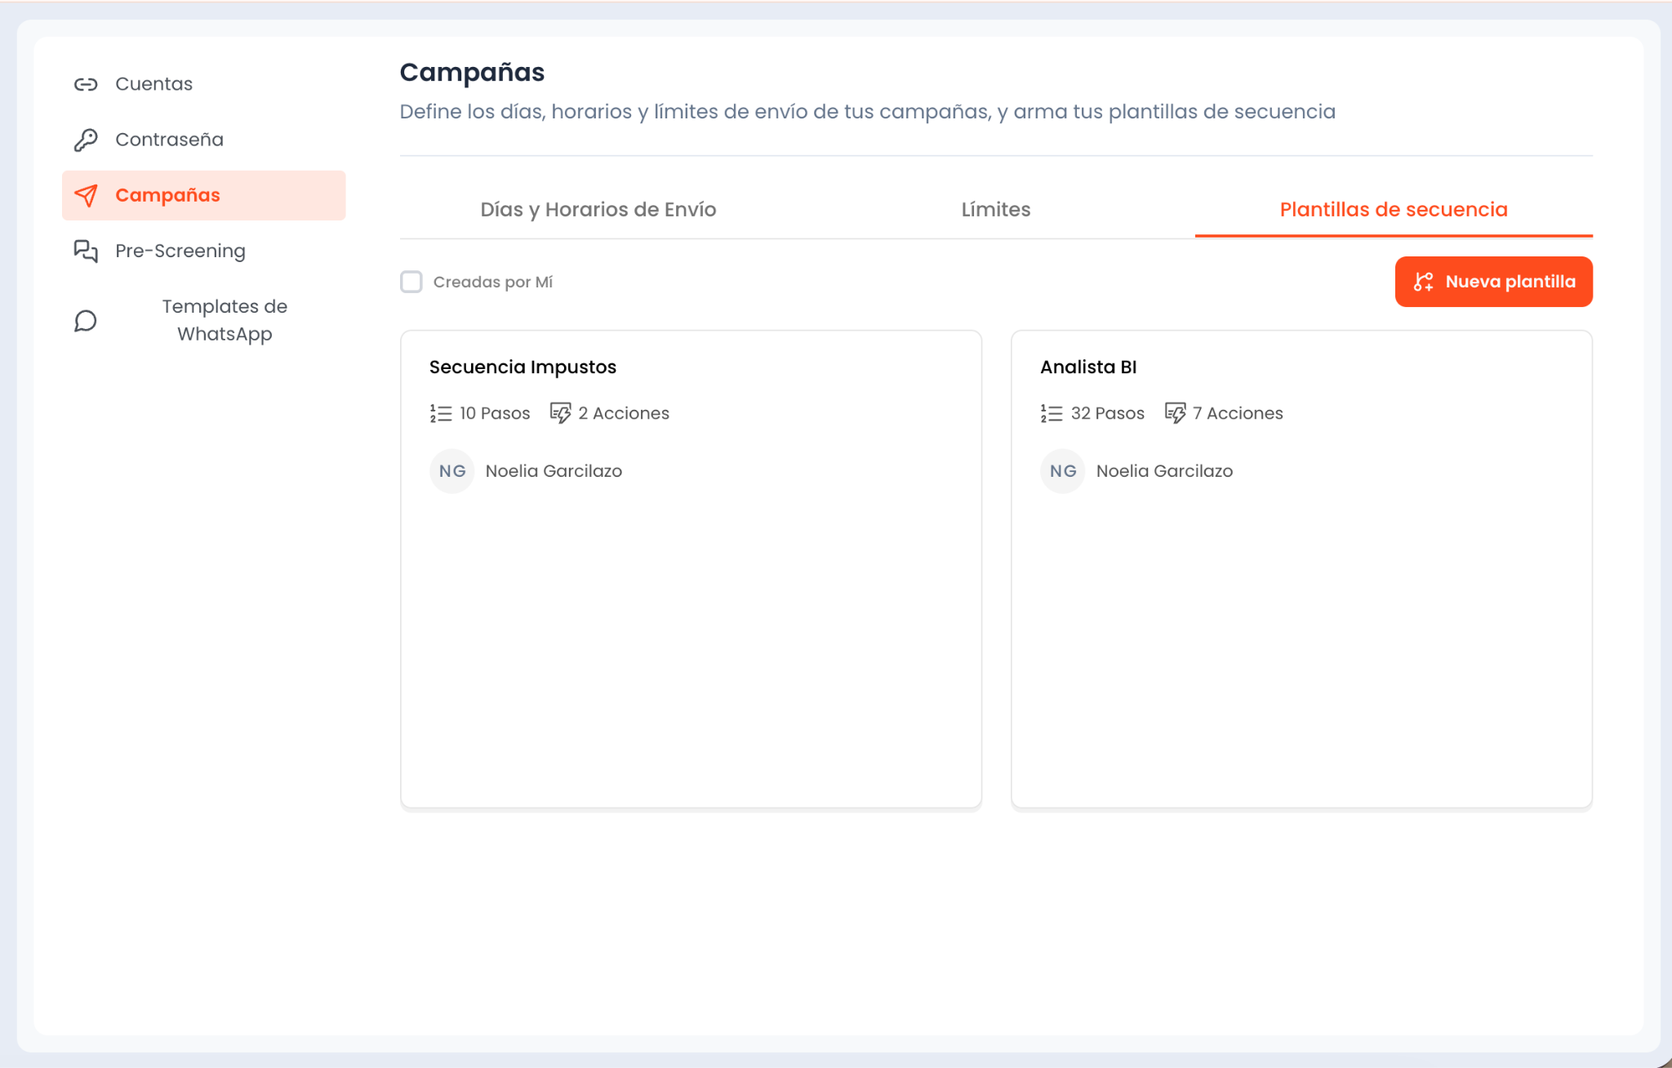This screenshot has width=1672, height=1068.
Task: Click the Creadas por Mí label
Action: pyautogui.click(x=493, y=282)
